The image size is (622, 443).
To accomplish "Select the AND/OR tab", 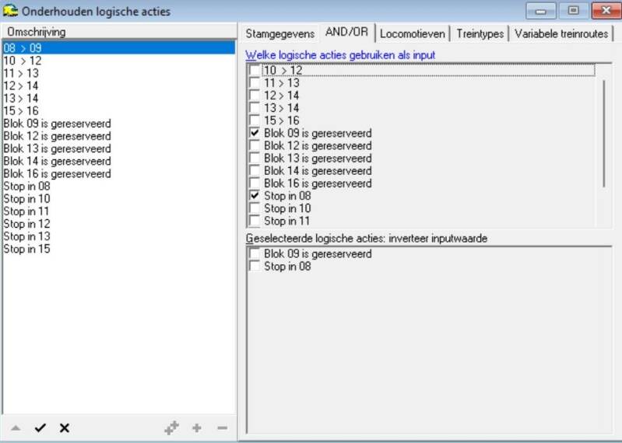I will coord(346,32).
